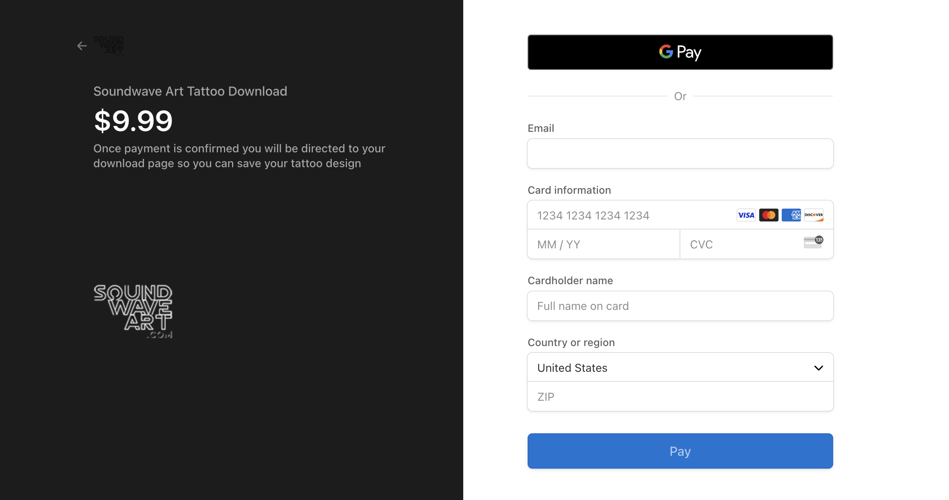The width and height of the screenshot is (949, 500).
Task: Focus the Email input field
Action: coord(680,154)
